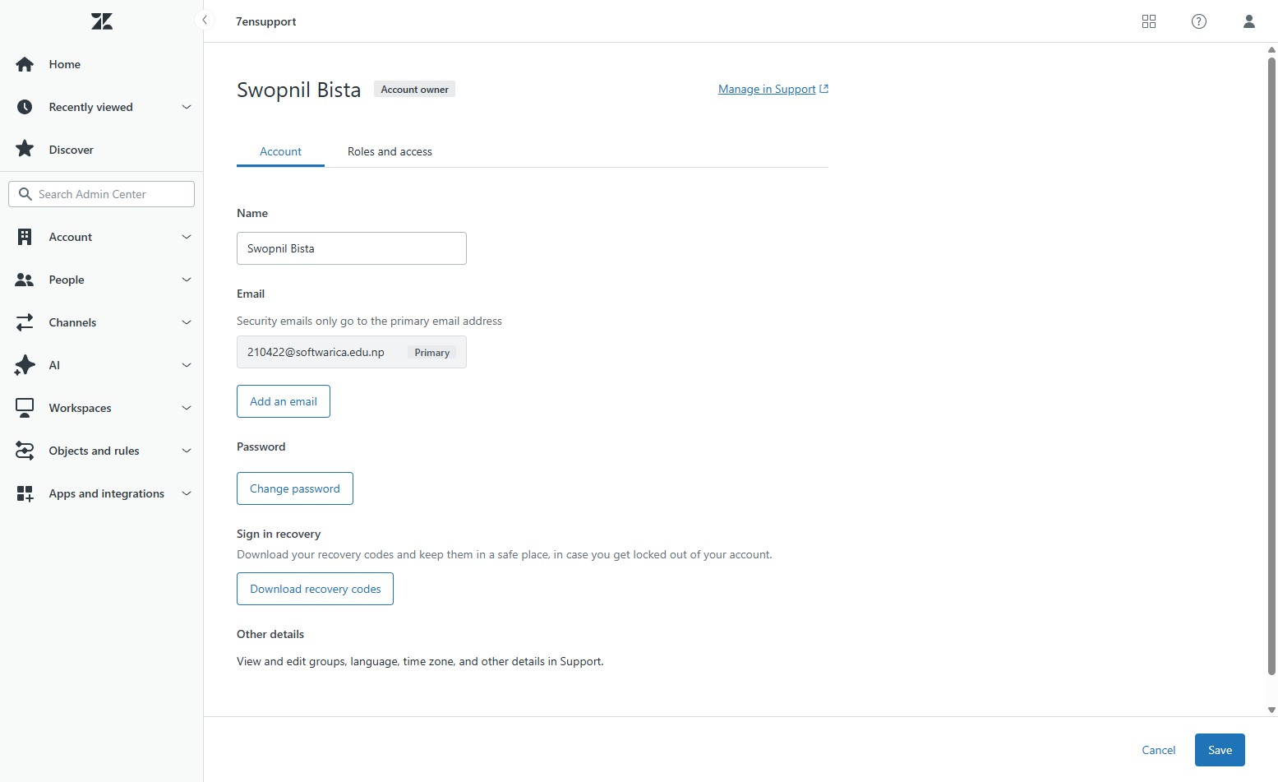
Task: Expand the People section chevron
Action: pyautogui.click(x=187, y=280)
